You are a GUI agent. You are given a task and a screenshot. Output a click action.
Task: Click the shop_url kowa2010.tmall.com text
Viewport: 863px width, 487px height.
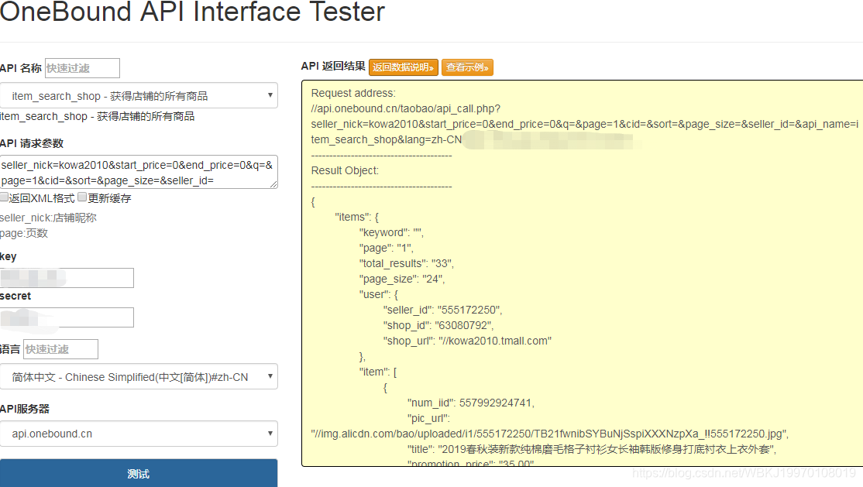467,341
